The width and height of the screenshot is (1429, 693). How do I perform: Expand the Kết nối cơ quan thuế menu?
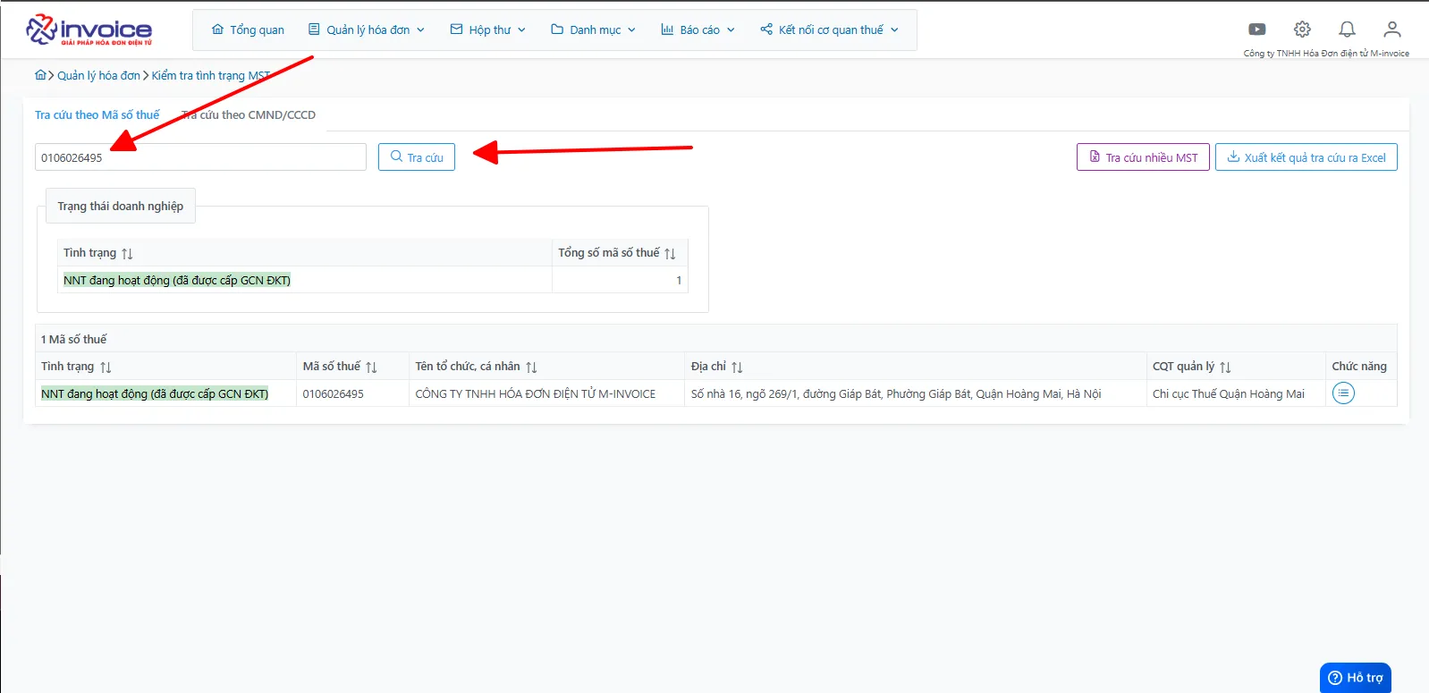[830, 30]
